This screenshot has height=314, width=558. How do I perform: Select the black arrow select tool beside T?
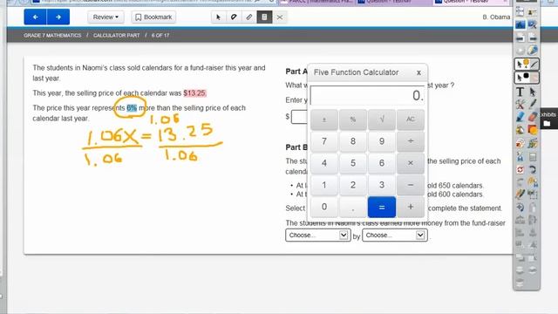pyautogui.click(x=533, y=92)
